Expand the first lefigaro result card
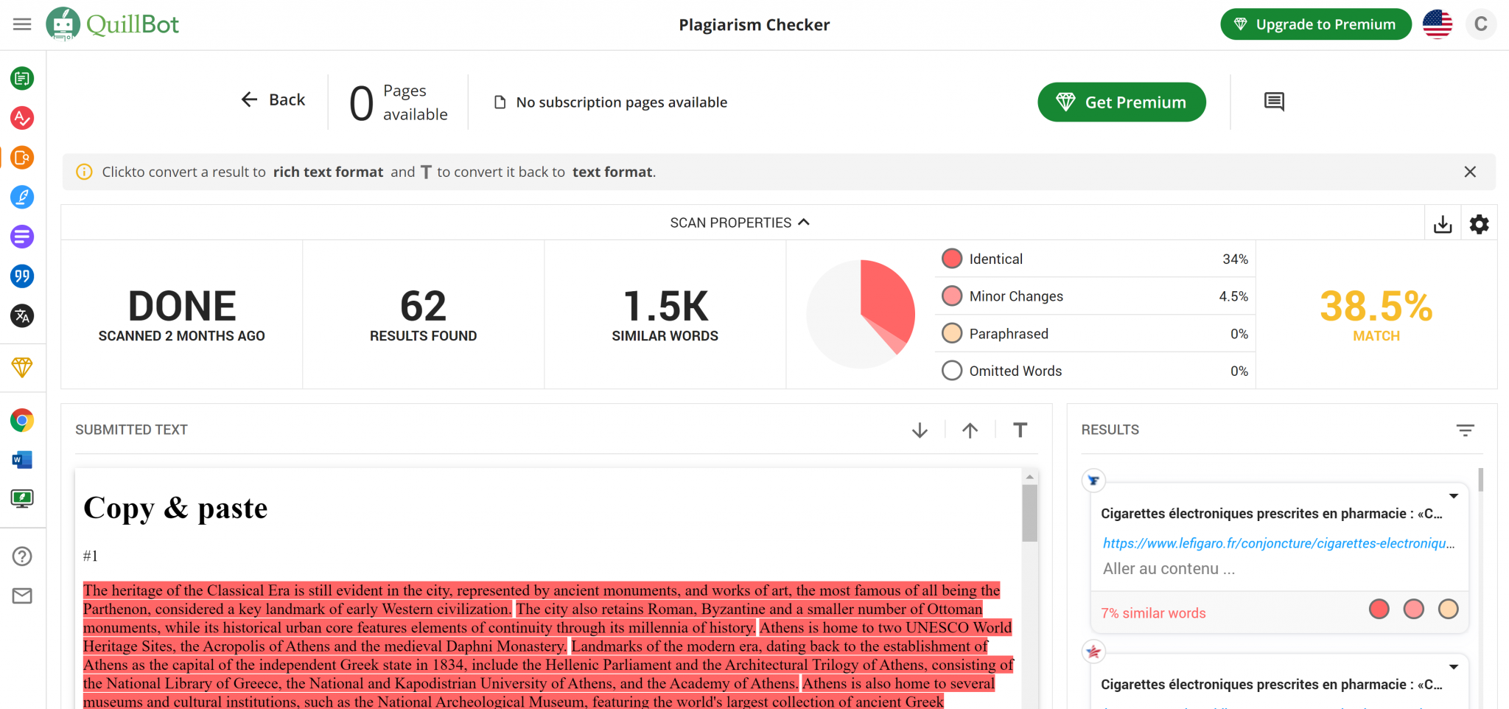Image resolution: width=1509 pixels, height=709 pixels. tap(1453, 496)
